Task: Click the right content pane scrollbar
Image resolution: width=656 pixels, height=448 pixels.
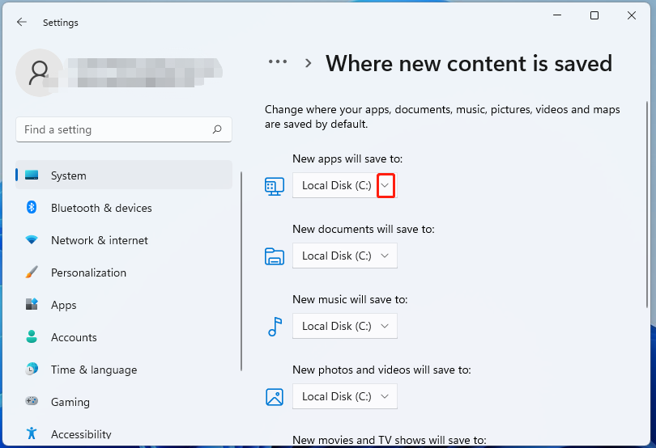Action: (x=647, y=205)
